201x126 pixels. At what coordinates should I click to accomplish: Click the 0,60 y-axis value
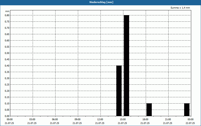pyautogui.click(x=7, y=41)
